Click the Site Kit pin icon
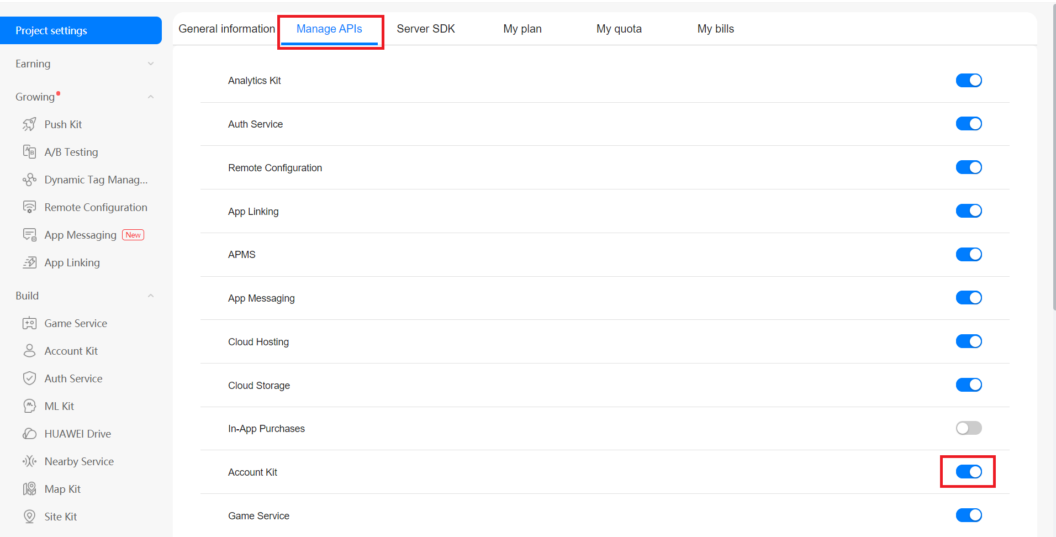 pos(29,517)
